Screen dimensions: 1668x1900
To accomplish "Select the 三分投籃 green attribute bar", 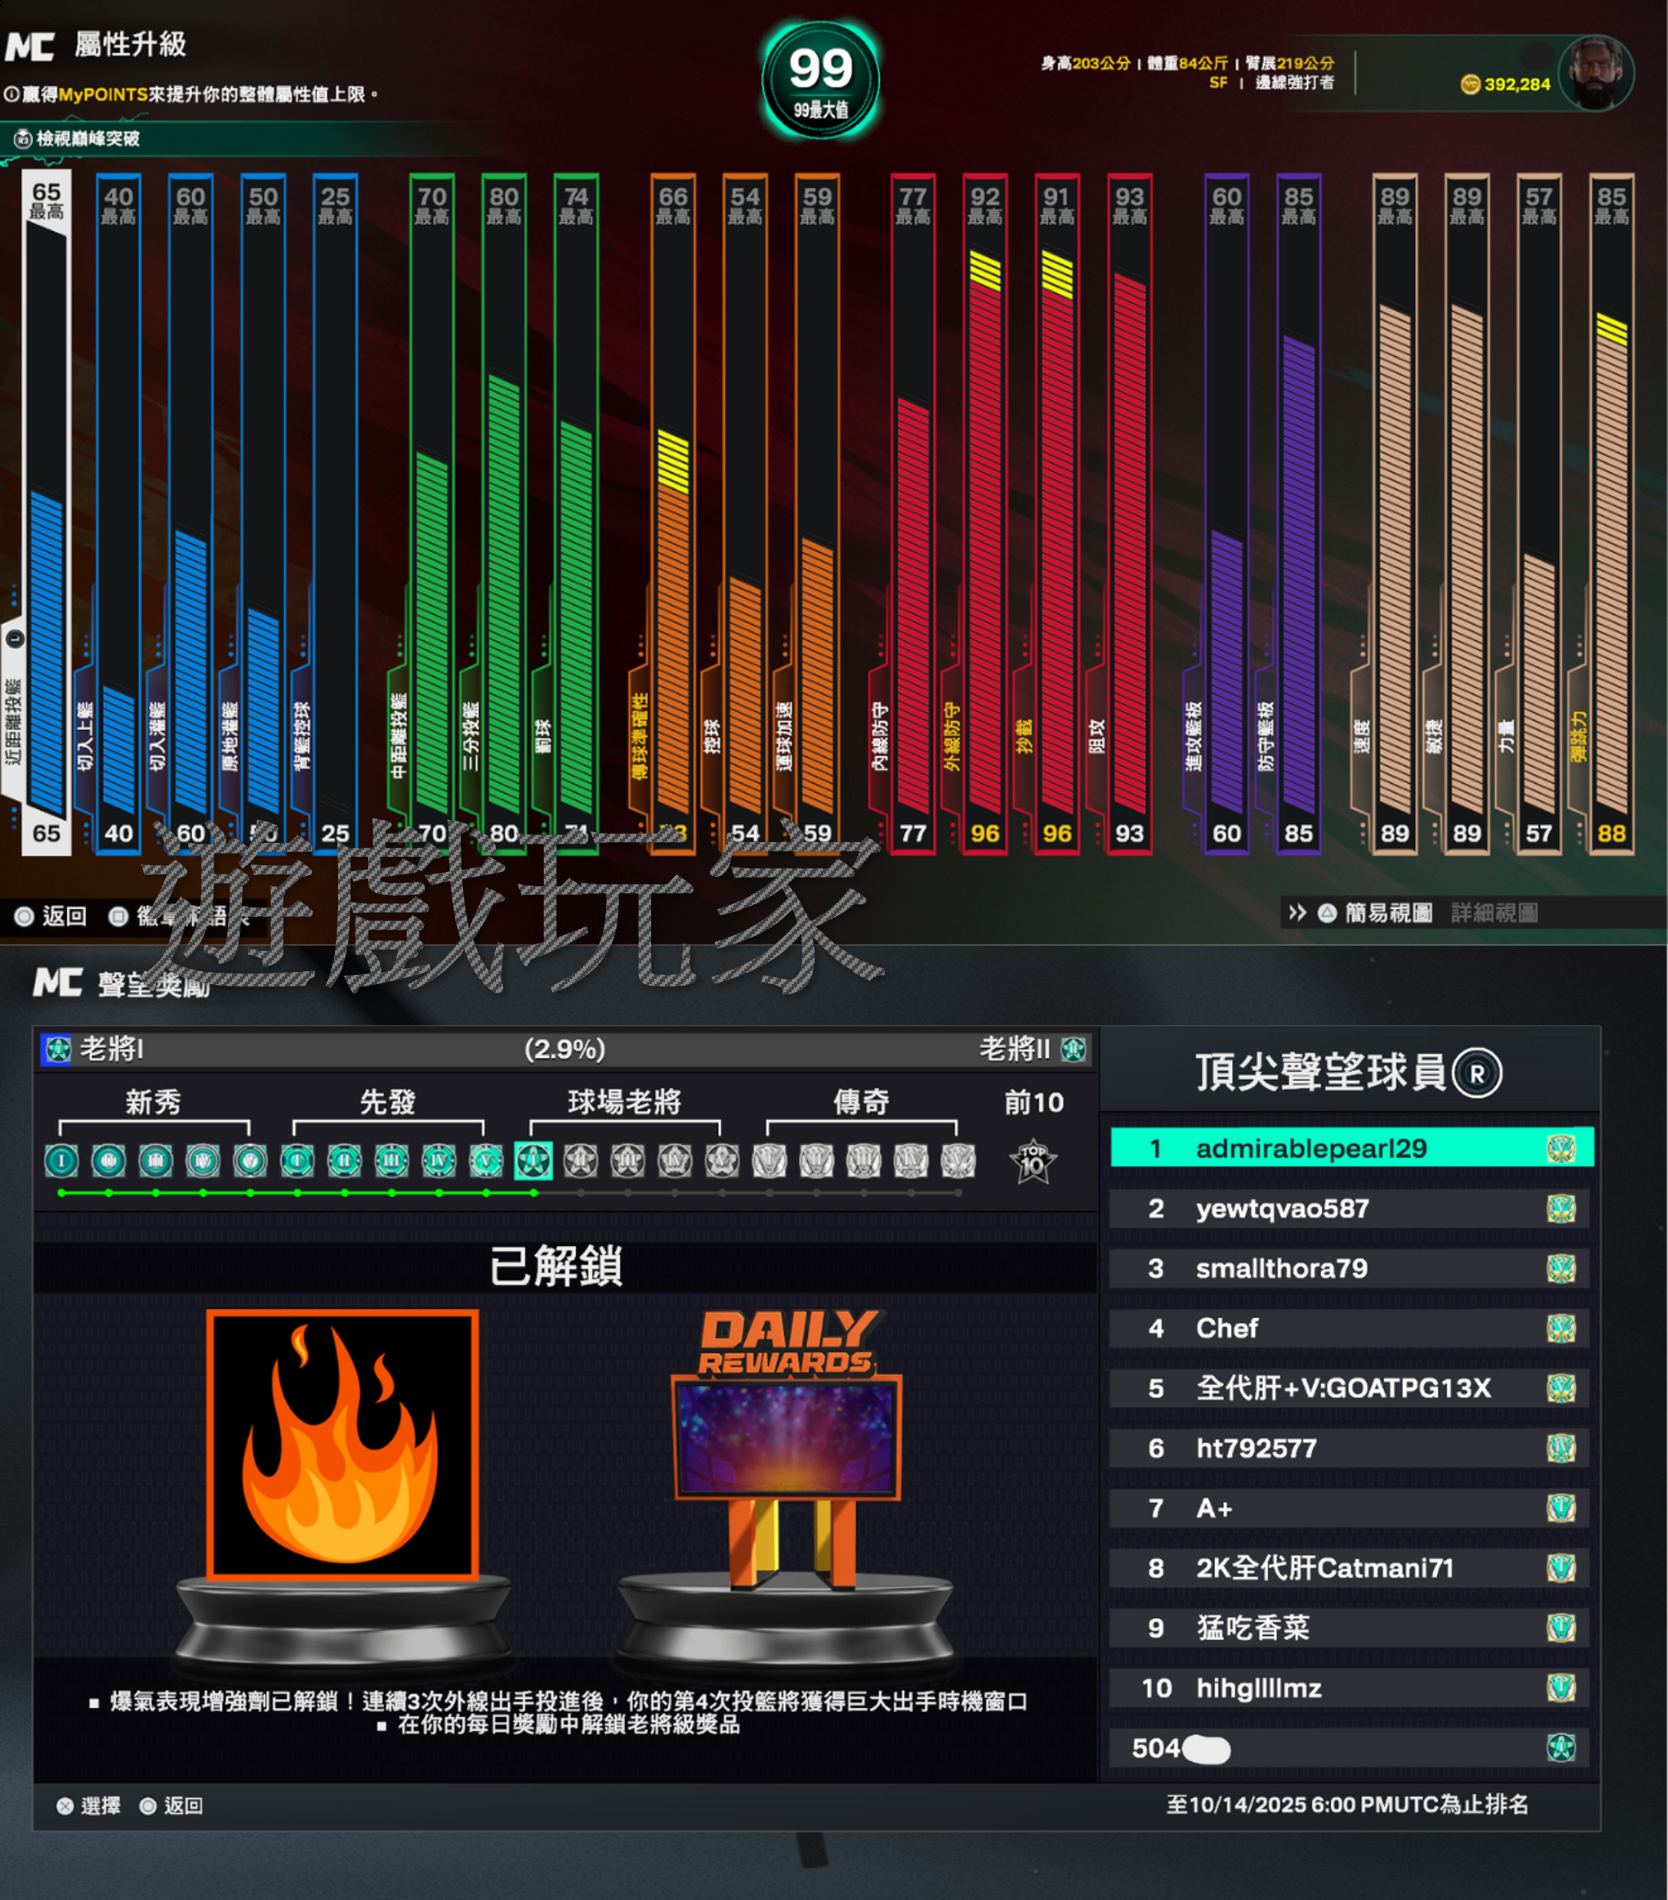I will (x=504, y=595).
